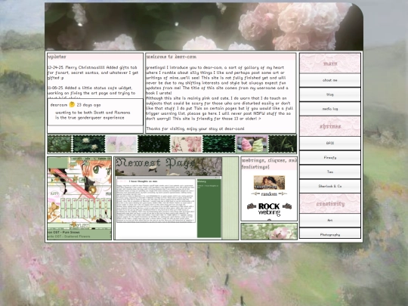Click the leftmost vine-patterned stamp

[60, 144]
